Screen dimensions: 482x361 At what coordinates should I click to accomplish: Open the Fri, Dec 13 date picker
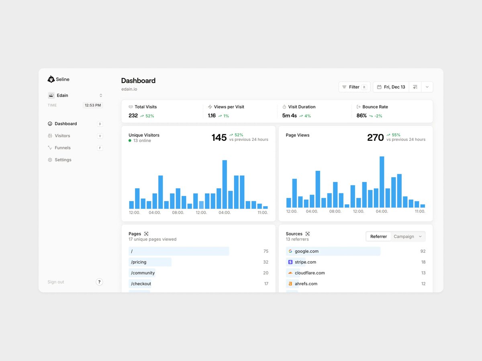click(x=391, y=87)
